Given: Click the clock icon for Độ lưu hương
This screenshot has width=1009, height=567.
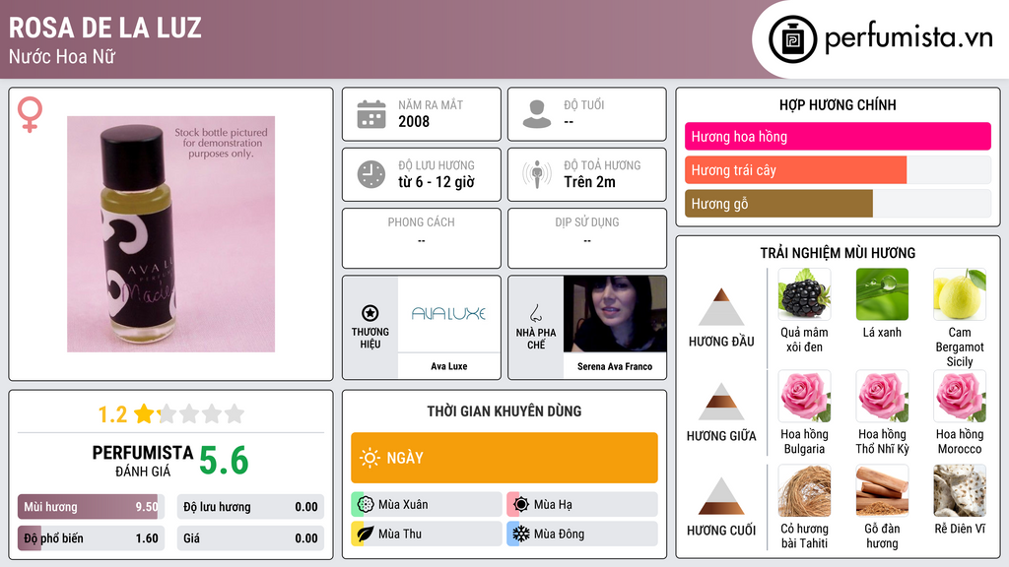Looking at the screenshot, I should (x=371, y=174).
